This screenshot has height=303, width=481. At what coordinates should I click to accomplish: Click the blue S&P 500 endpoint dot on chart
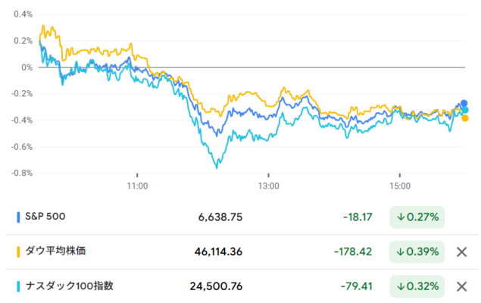[x=464, y=104]
